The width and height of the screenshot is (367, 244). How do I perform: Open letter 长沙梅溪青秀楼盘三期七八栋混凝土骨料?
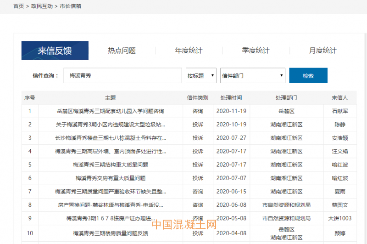110,138
